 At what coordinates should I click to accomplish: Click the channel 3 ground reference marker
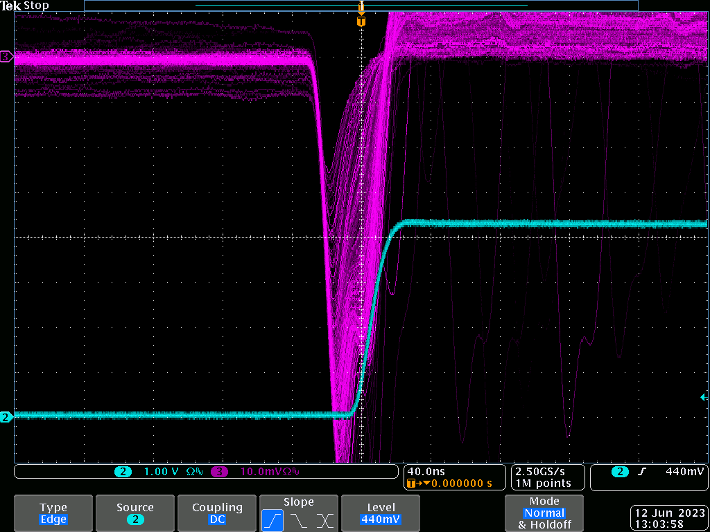coord(6,56)
